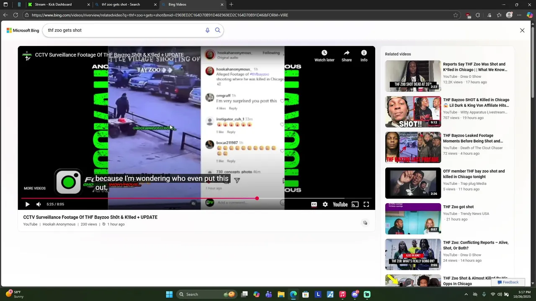Click the 'Related videos' heading

click(x=398, y=54)
